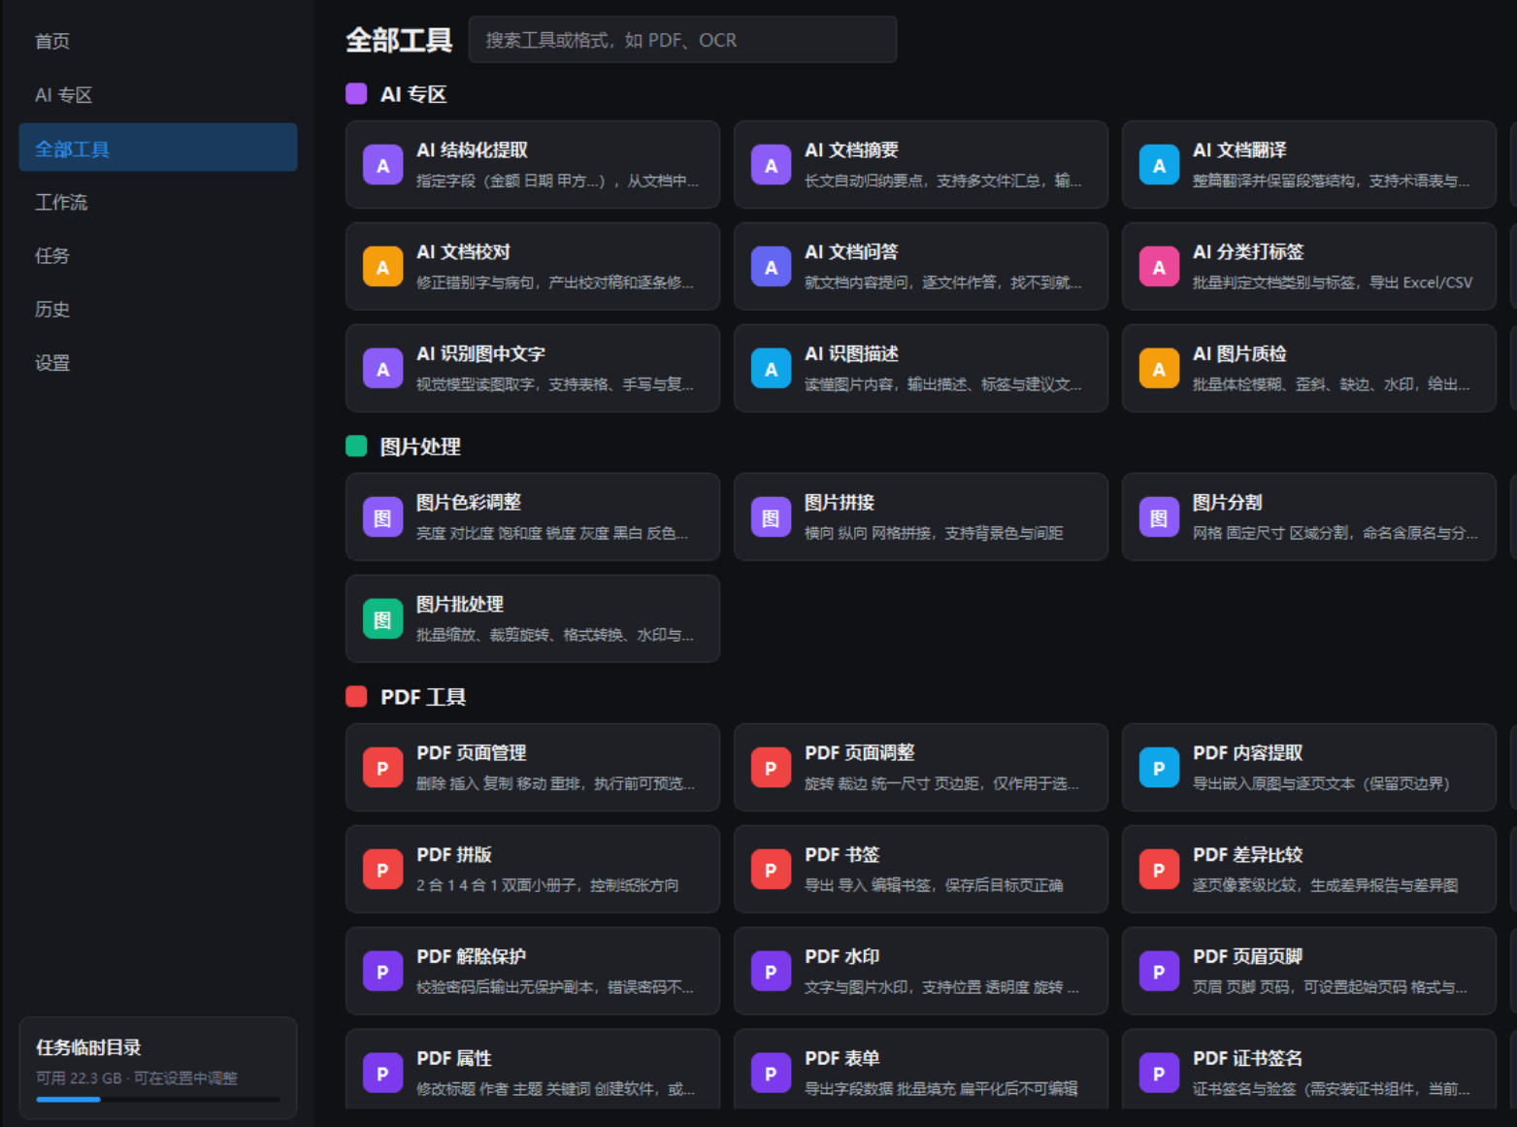Click the green 图片处理 section marker

(x=356, y=447)
